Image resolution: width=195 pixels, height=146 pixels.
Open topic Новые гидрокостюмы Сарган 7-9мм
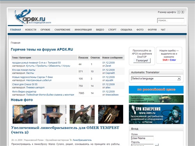click(32, 77)
